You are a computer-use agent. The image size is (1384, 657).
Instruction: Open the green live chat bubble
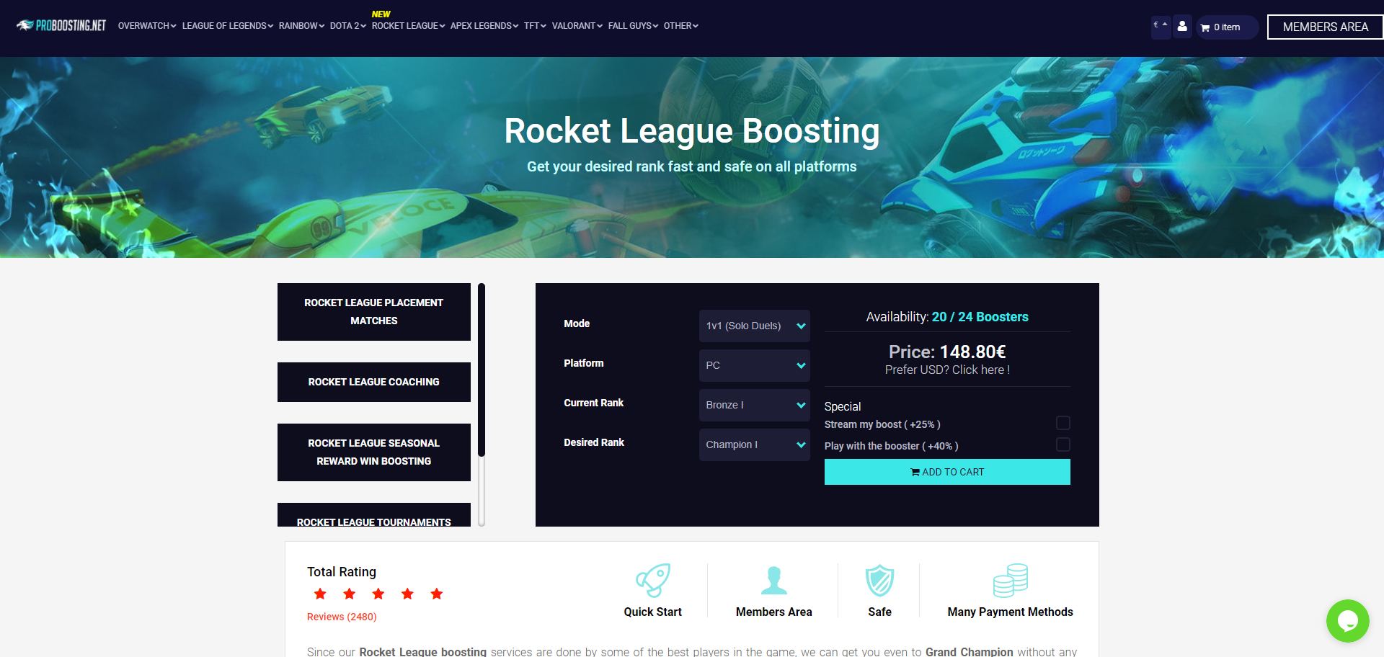point(1347,620)
